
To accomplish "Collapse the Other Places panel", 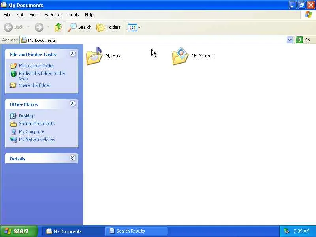I will pyautogui.click(x=73, y=104).
